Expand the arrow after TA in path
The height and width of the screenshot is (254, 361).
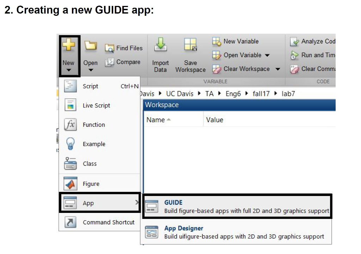point(219,93)
